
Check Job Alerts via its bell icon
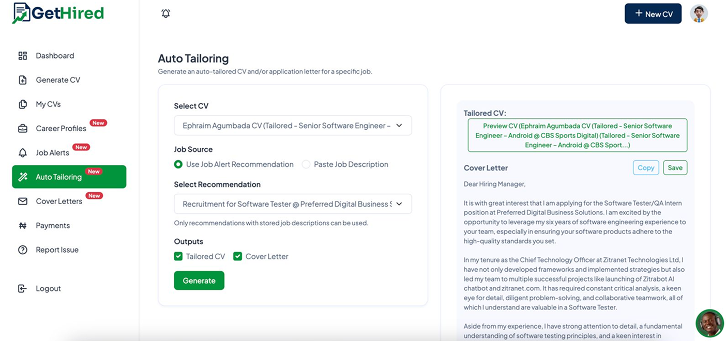tap(22, 152)
